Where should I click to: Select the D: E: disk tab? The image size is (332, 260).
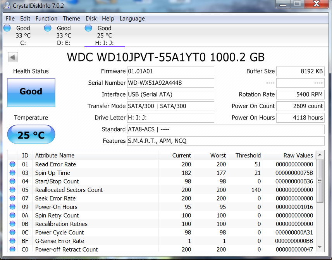[64, 35]
